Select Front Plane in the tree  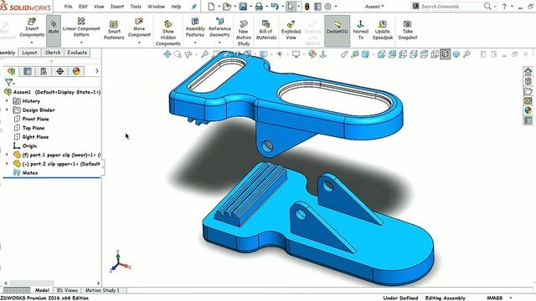[x=35, y=119]
